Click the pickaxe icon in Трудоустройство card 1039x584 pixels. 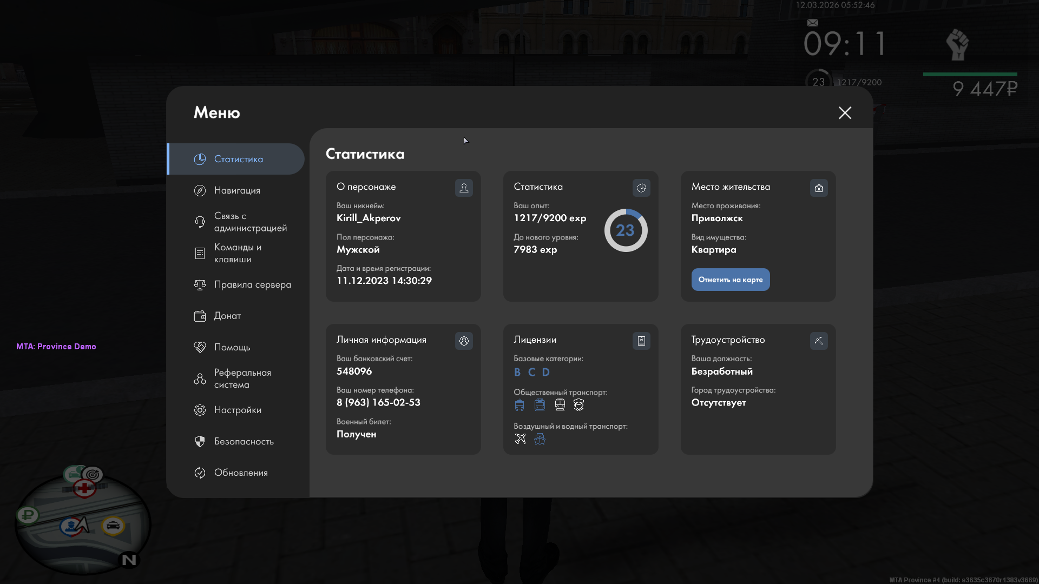[x=819, y=341]
